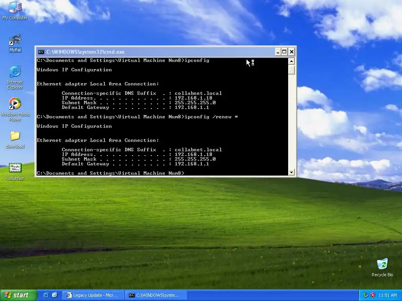Click scroll up arrow in cmd window
The height and width of the screenshot is (301, 402).
[x=291, y=61]
